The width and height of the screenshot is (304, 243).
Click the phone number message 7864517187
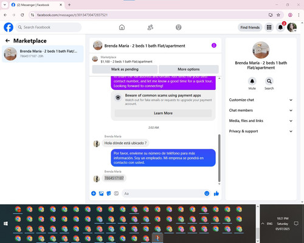114,178
